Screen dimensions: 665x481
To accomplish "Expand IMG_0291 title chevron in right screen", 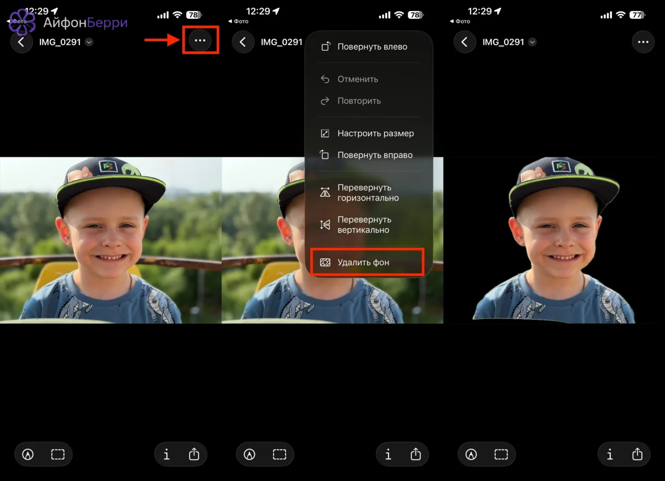I will (533, 42).
